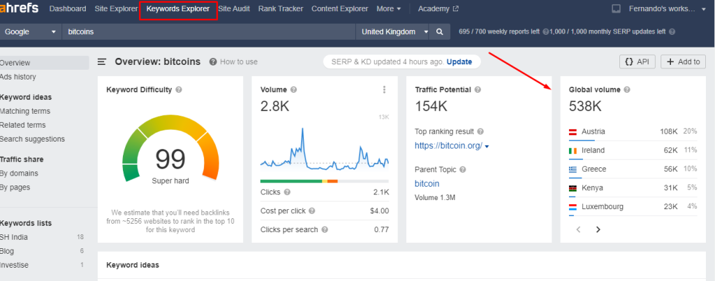This screenshot has height=281, width=715.
Task: Click the Cost per click info icon
Action: pos(311,211)
